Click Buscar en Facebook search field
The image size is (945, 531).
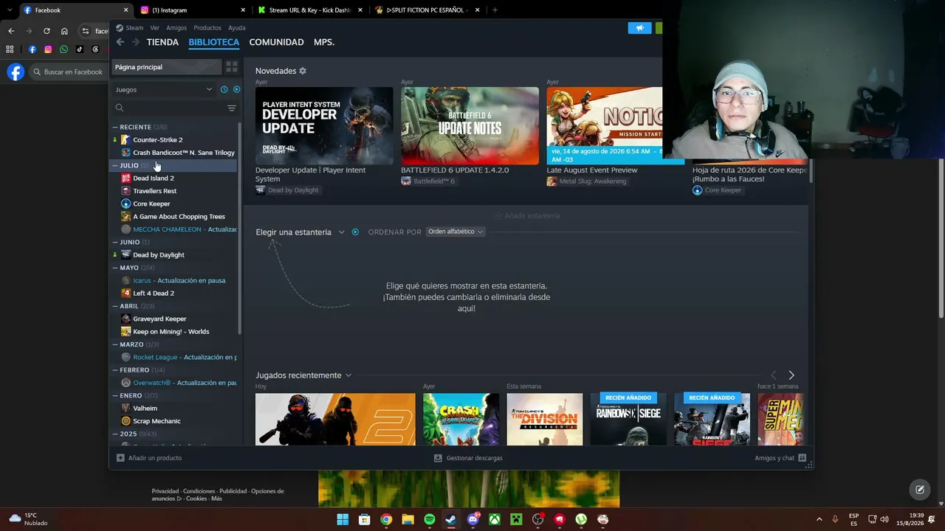click(x=68, y=72)
